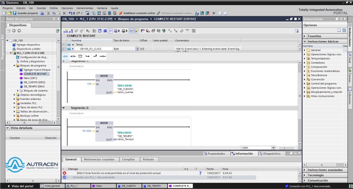Image resolution: width=353 pixels, height=189 pixels.
Task: Expand the Variables PLC node
Action: (14, 103)
